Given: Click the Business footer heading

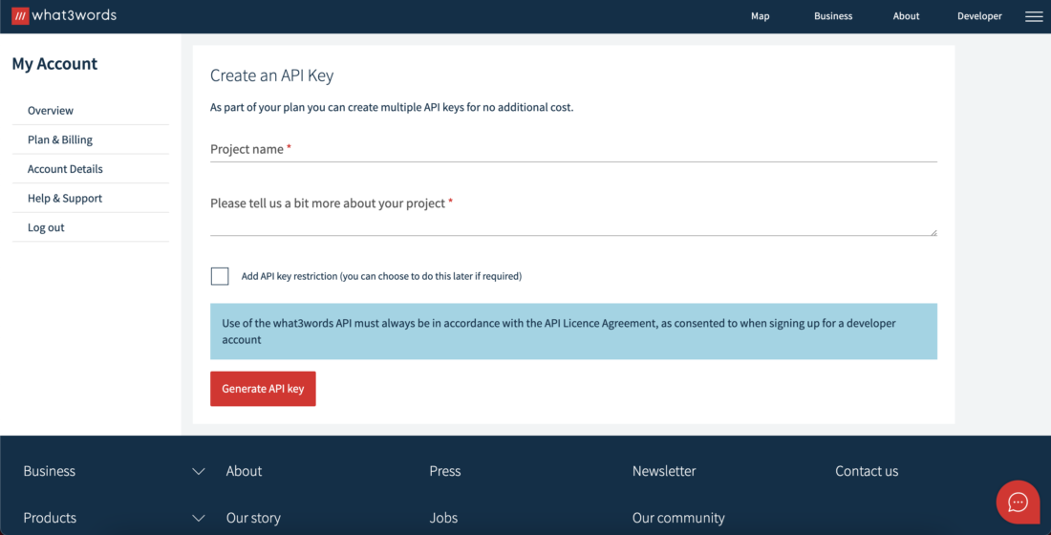Looking at the screenshot, I should point(50,471).
